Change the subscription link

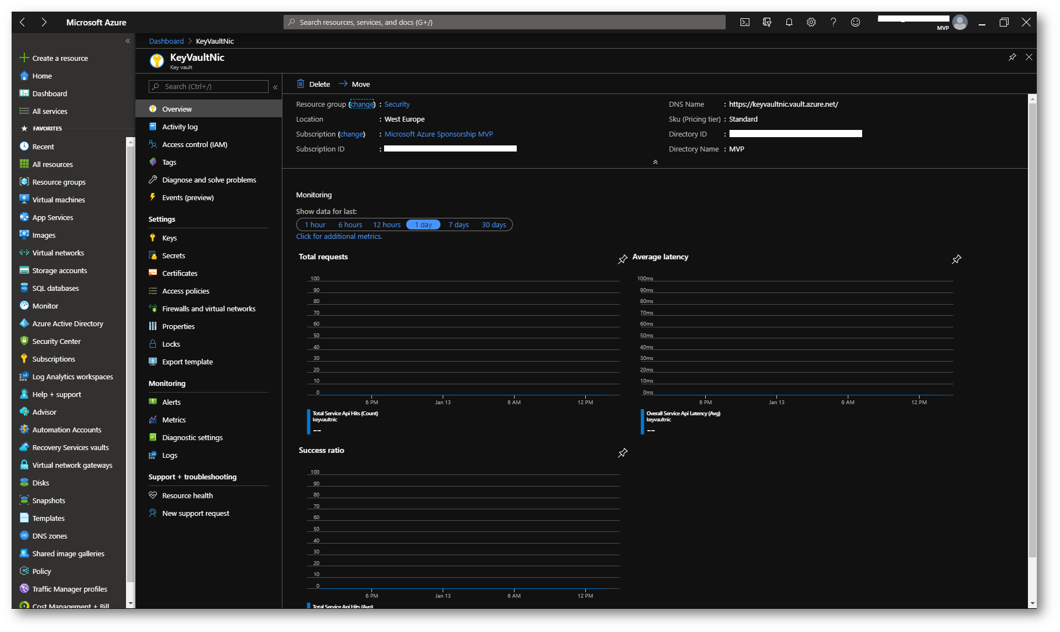351,134
